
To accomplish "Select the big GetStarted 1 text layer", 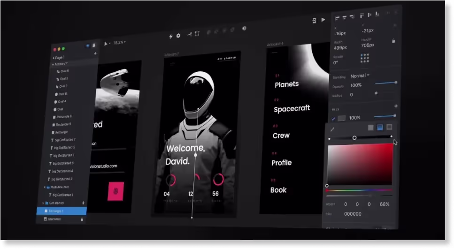I will point(61,195).
